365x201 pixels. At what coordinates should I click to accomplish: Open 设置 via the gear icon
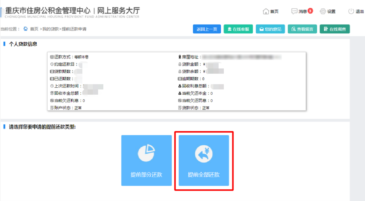[323, 11]
